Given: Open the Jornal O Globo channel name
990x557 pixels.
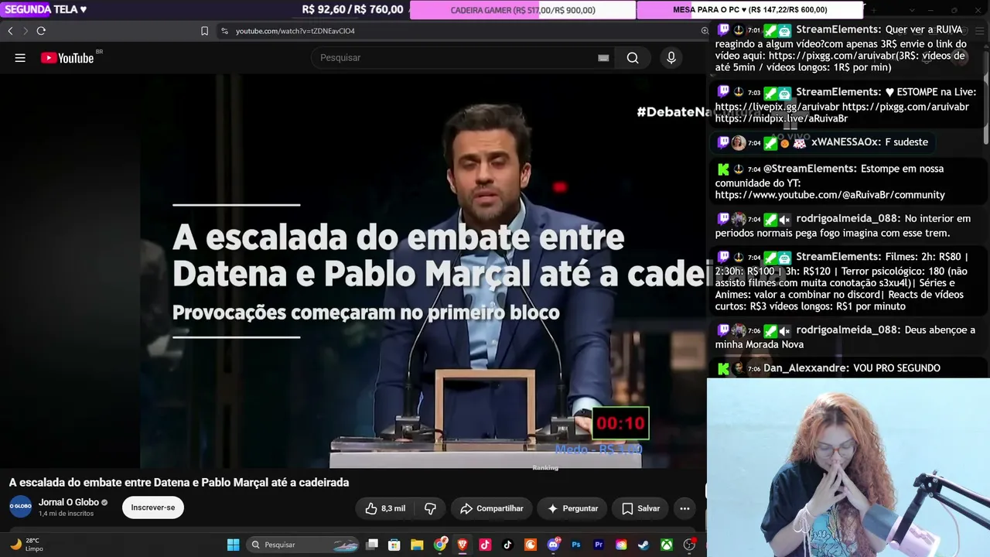Looking at the screenshot, I should point(68,502).
